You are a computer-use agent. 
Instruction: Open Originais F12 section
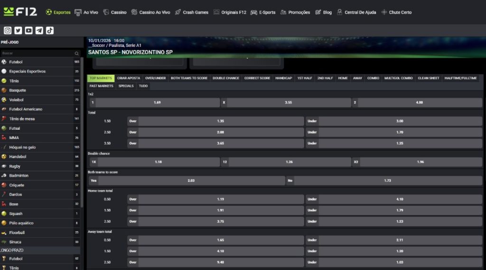pyautogui.click(x=230, y=12)
